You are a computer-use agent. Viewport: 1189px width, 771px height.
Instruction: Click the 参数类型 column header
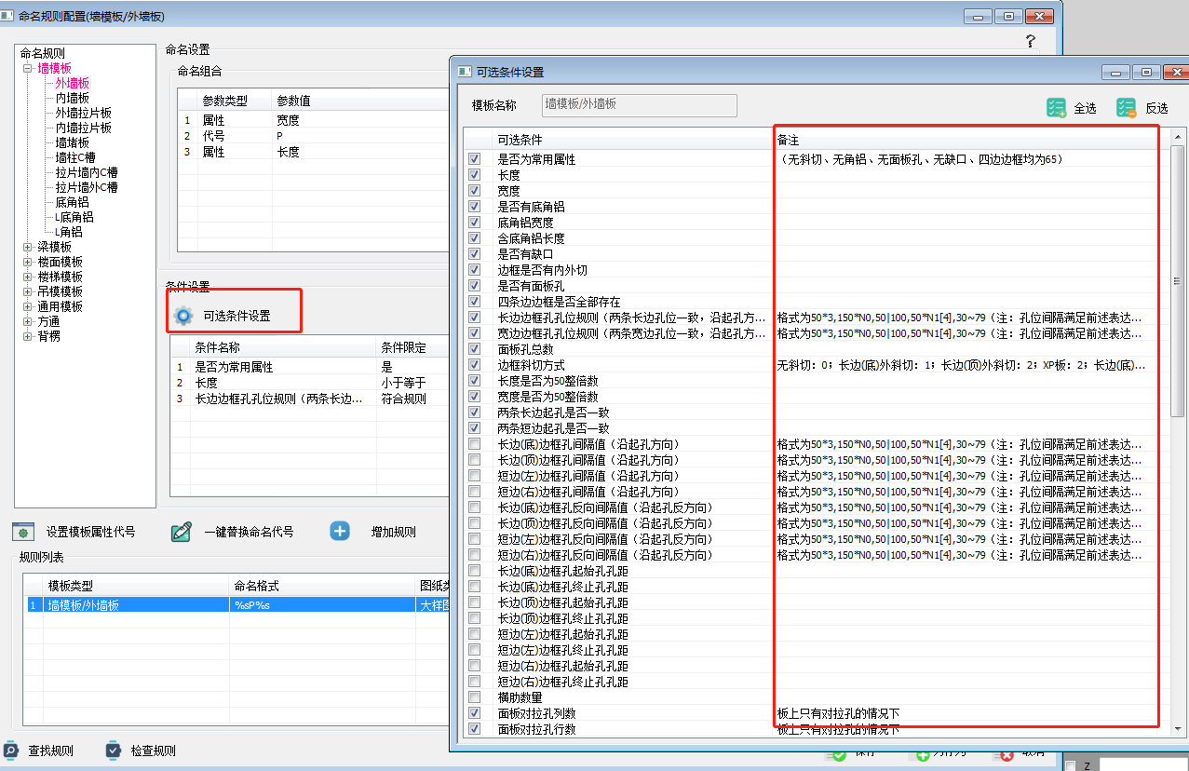point(235,100)
